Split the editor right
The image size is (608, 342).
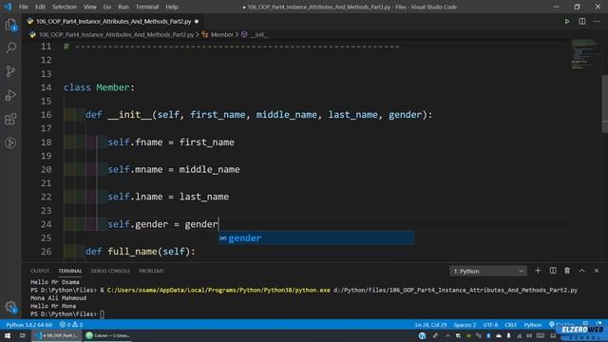(x=581, y=21)
